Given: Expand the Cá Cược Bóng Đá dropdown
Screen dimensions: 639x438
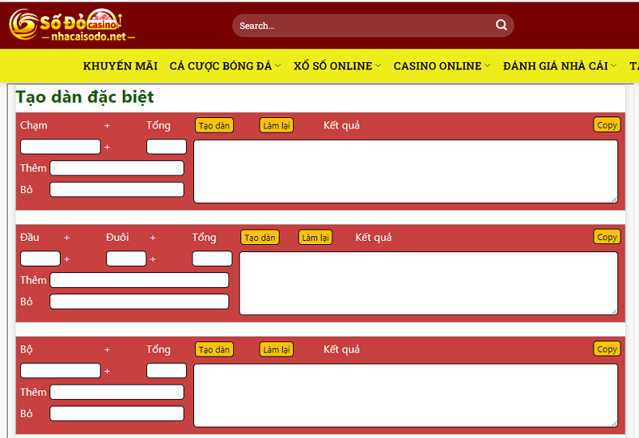Looking at the screenshot, I should (278, 66).
